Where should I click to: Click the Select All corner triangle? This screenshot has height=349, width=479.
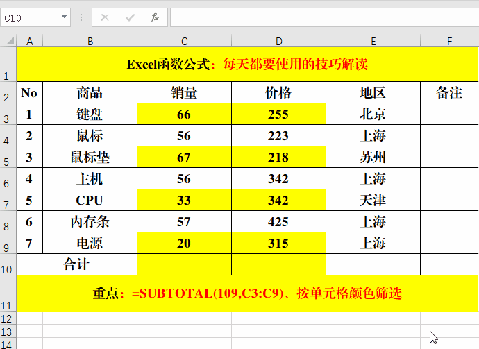(x=10, y=41)
